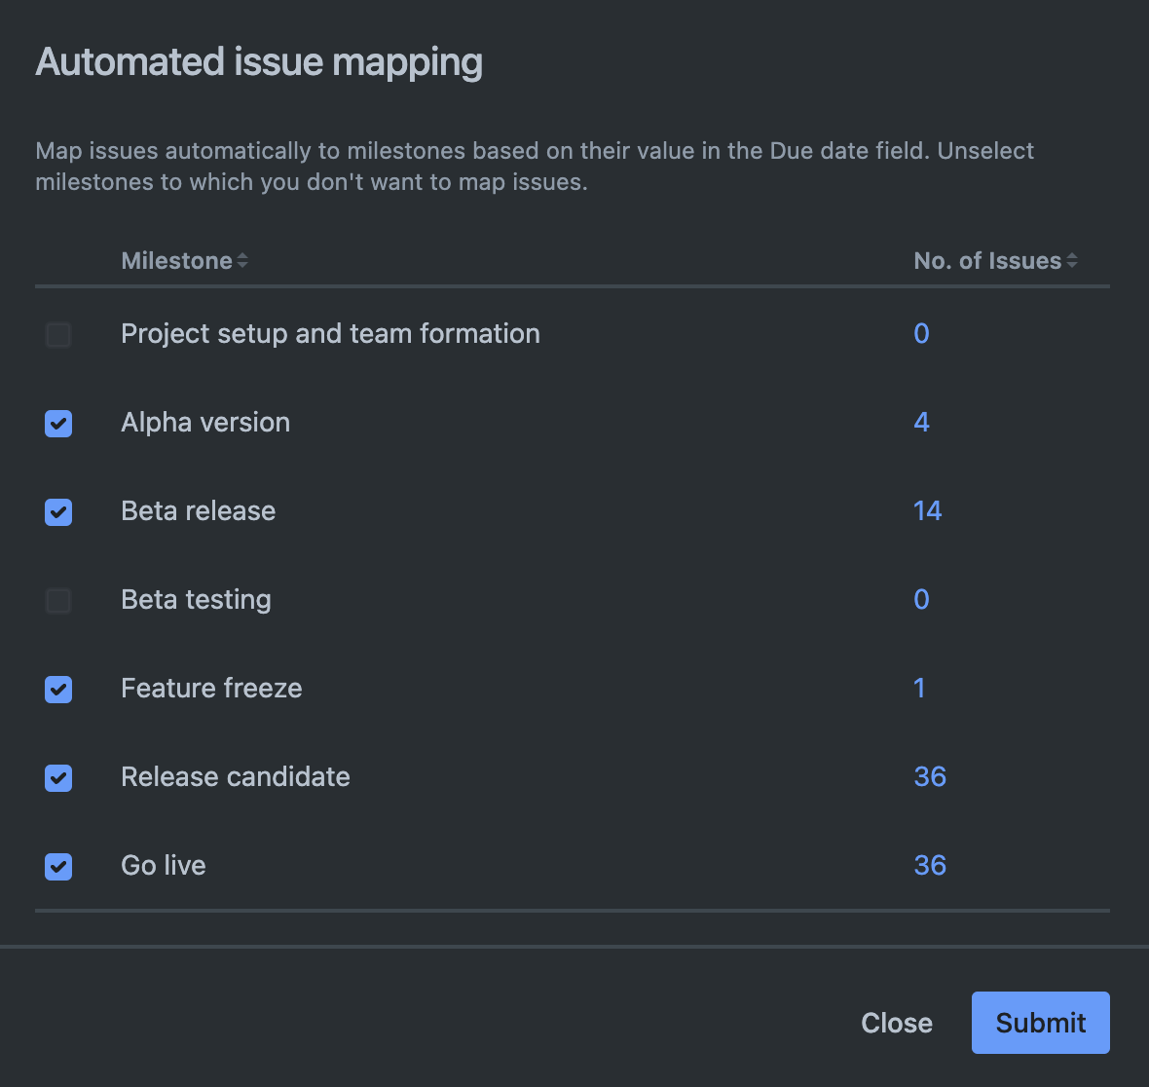The height and width of the screenshot is (1087, 1149).
Task: Click the No. of Issues header text
Action: click(x=986, y=261)
